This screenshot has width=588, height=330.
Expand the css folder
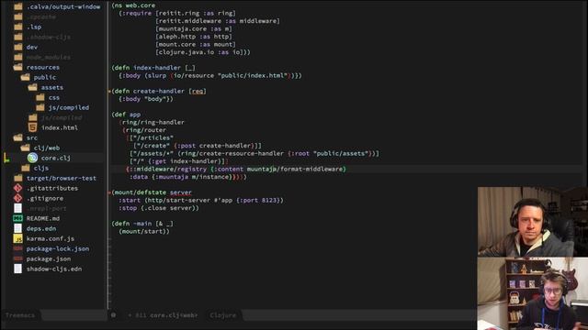point(54,98)
